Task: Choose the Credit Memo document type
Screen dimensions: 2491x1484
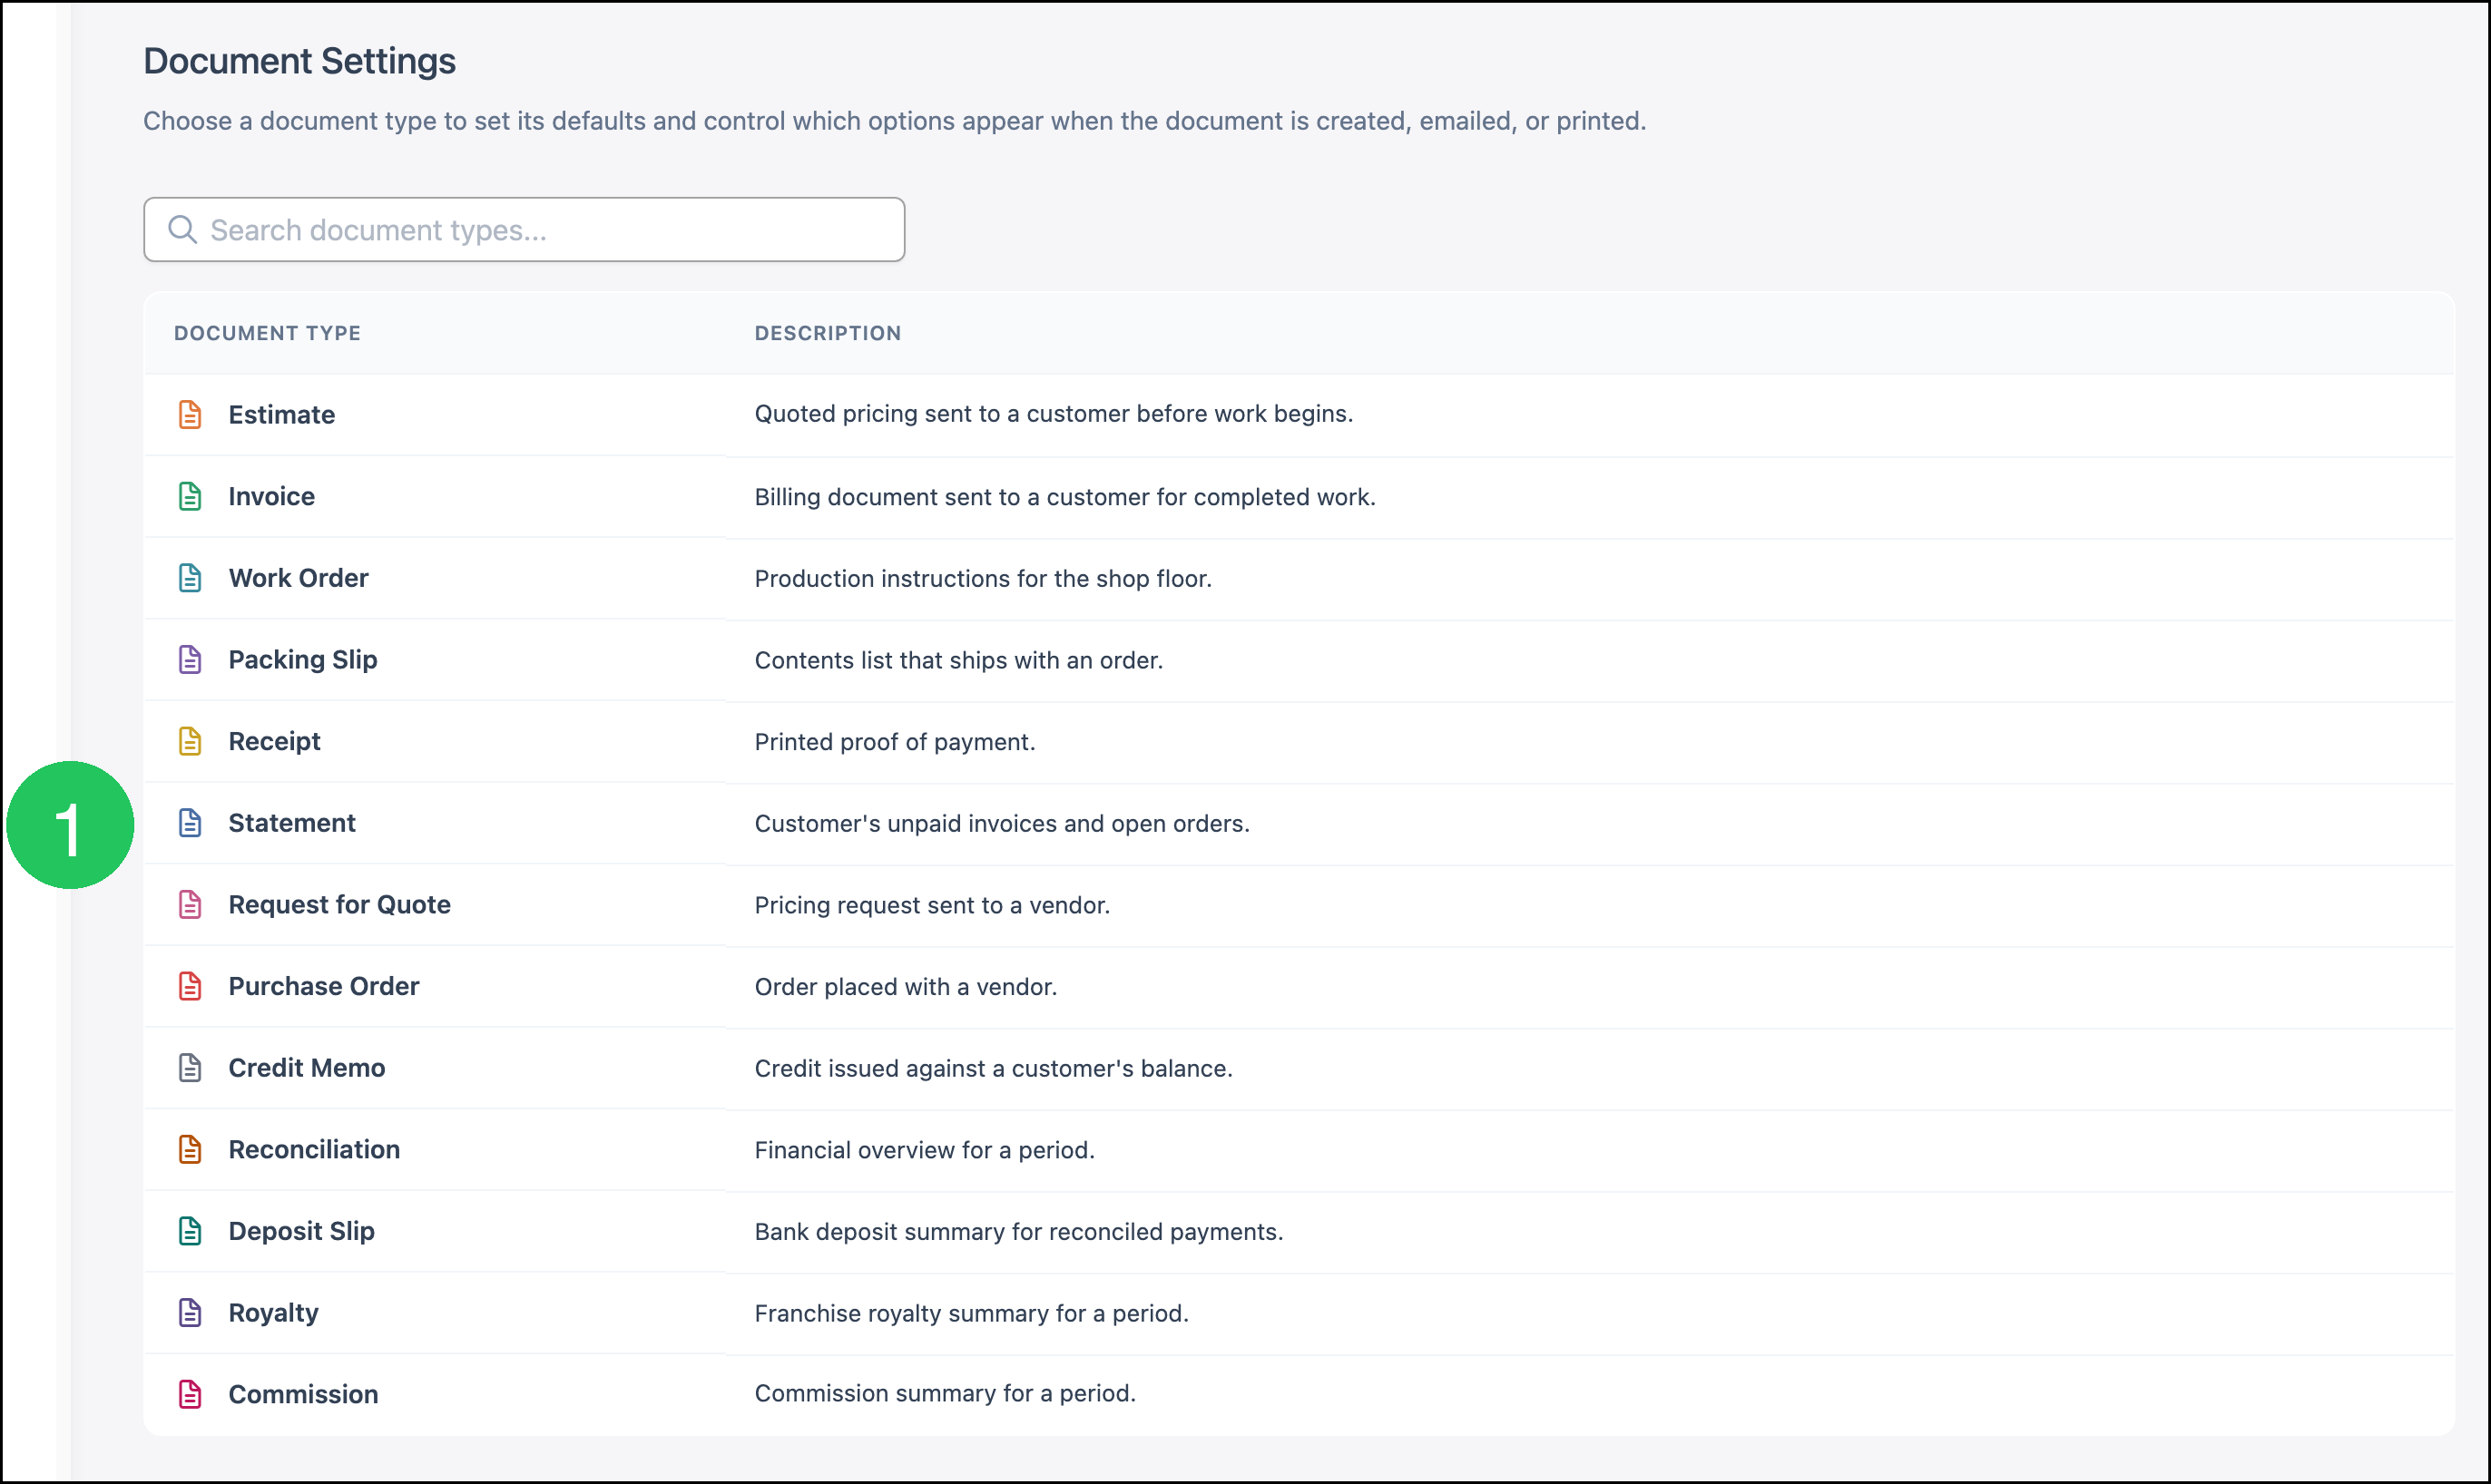Action: tap(306, 1068)
